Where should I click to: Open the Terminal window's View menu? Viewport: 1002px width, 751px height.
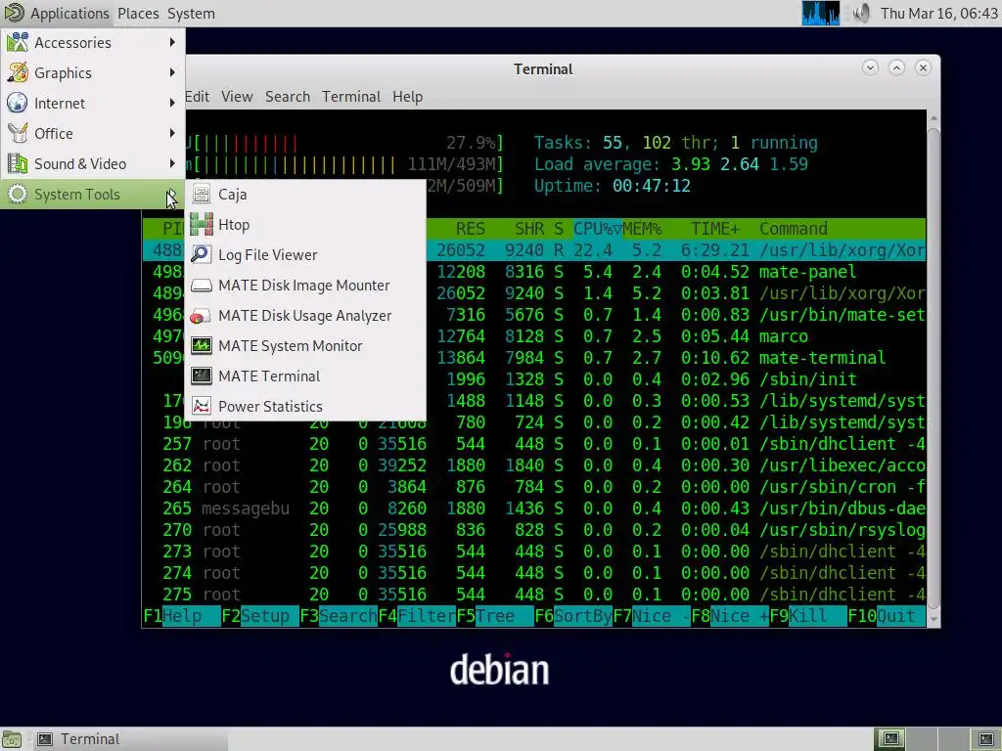[237, 97]
